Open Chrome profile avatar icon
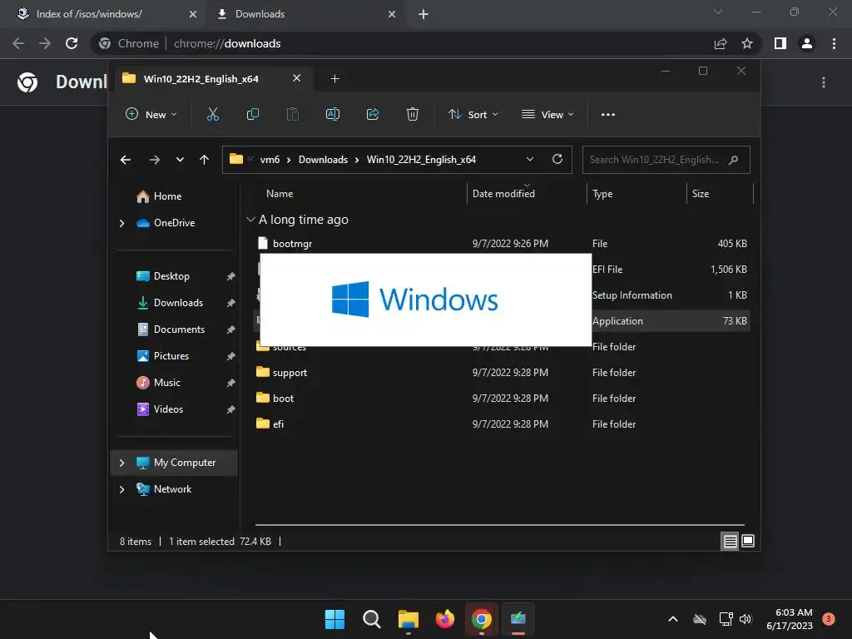Image resolution: width=852 pixels, height=639 pixels. point(807,43)
